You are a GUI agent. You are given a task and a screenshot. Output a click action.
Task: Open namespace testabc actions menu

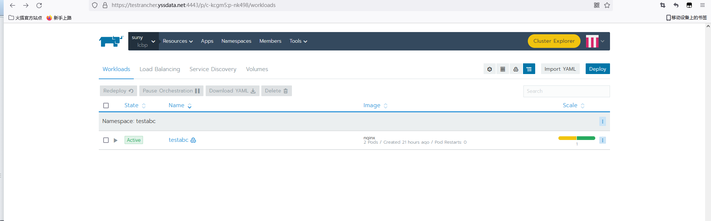coord(603,122)
